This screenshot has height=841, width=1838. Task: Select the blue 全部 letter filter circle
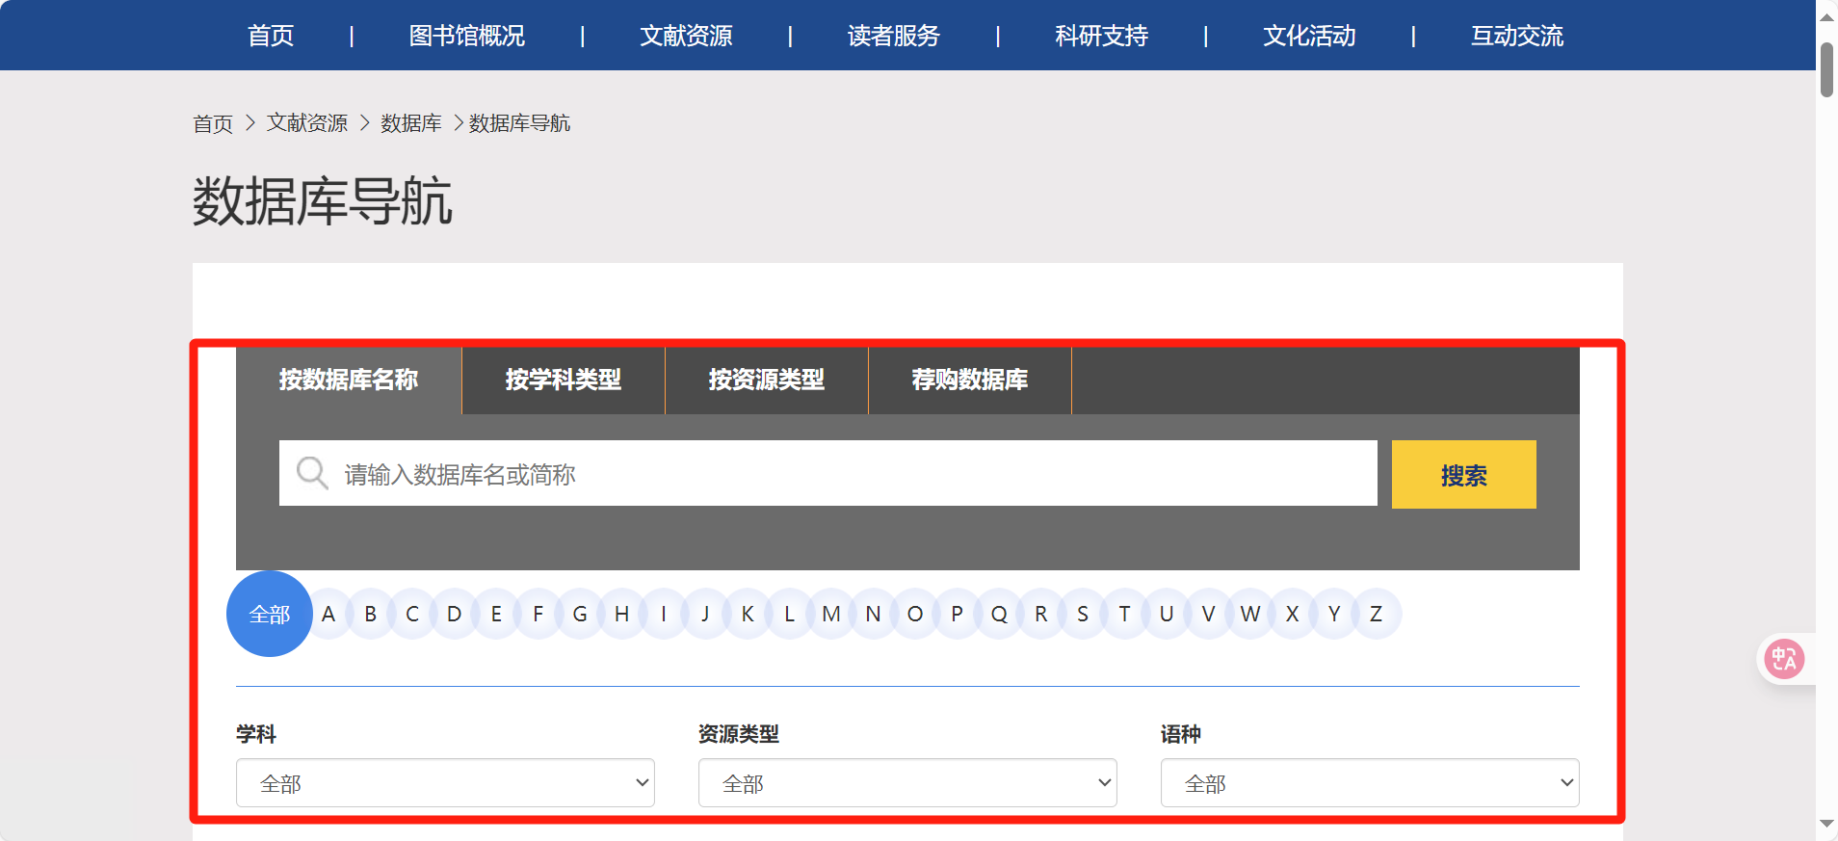coord(269,614)
